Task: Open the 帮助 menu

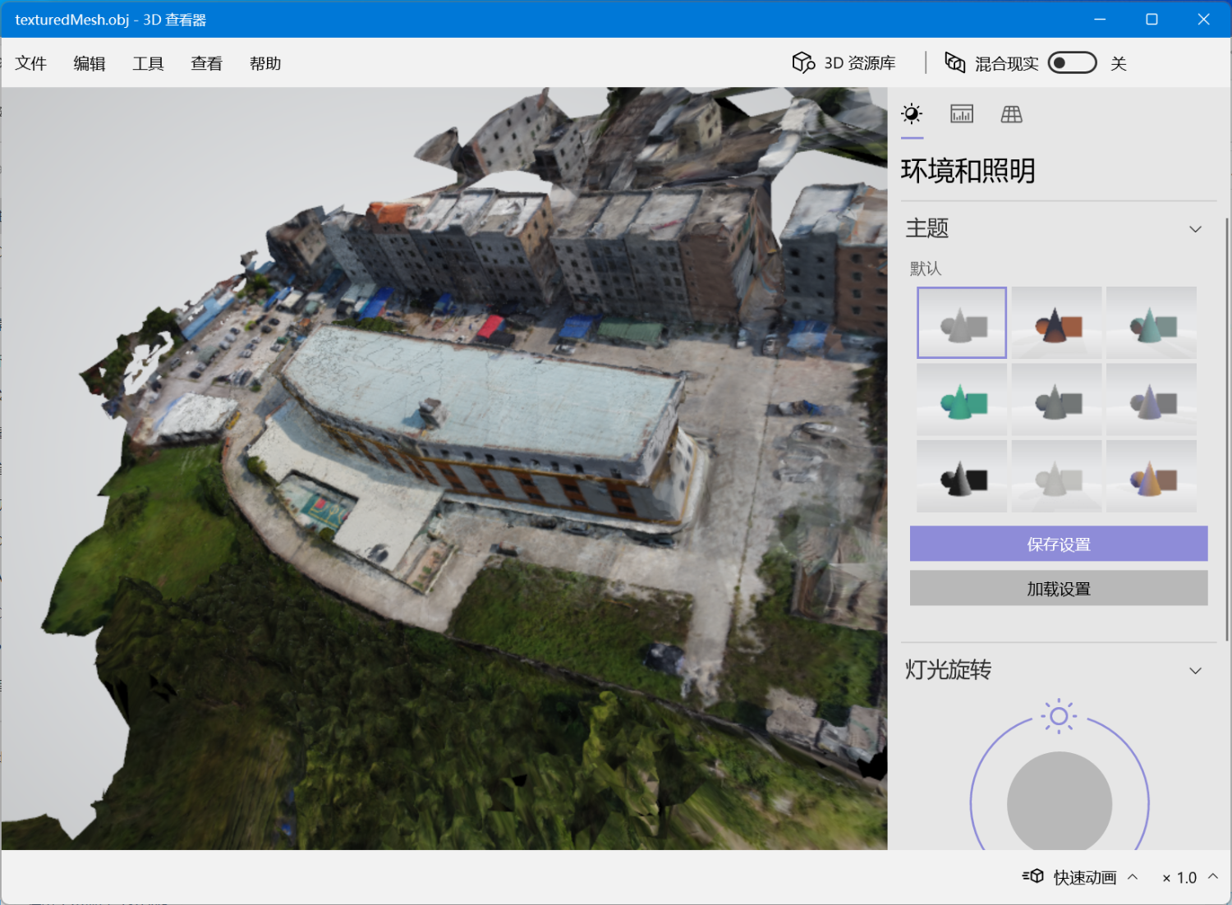Action: 265,63
